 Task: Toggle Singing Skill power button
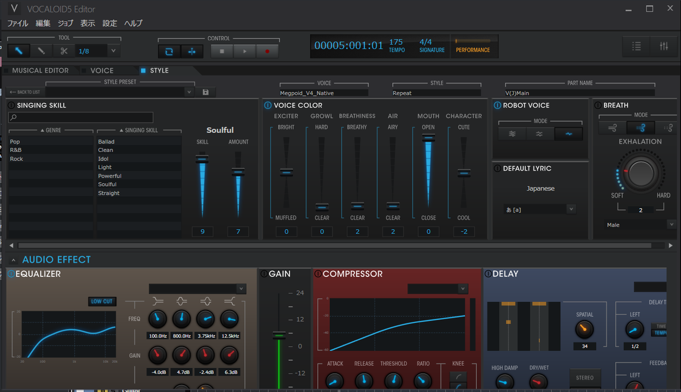pos(11,106)
